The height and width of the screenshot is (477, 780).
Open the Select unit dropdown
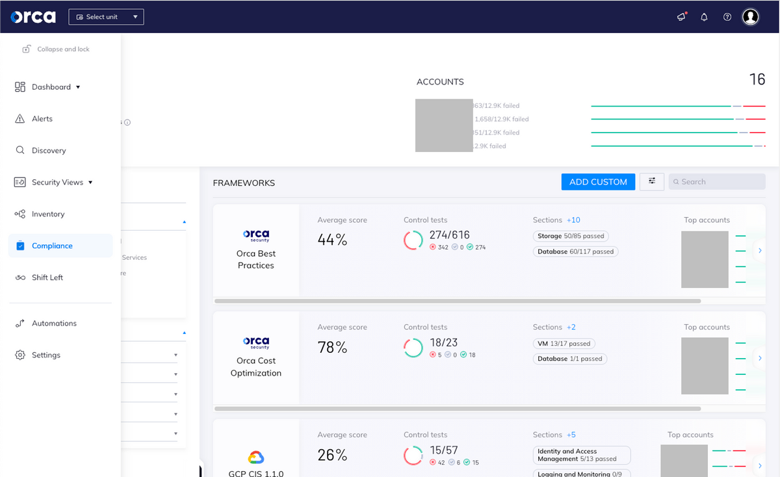pos(106,17)
